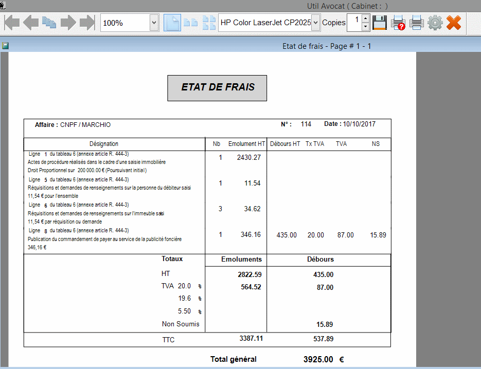Open the 100% zoom dropdown arrow
Viewport: 481px width, 369px height.
point(154,23)
